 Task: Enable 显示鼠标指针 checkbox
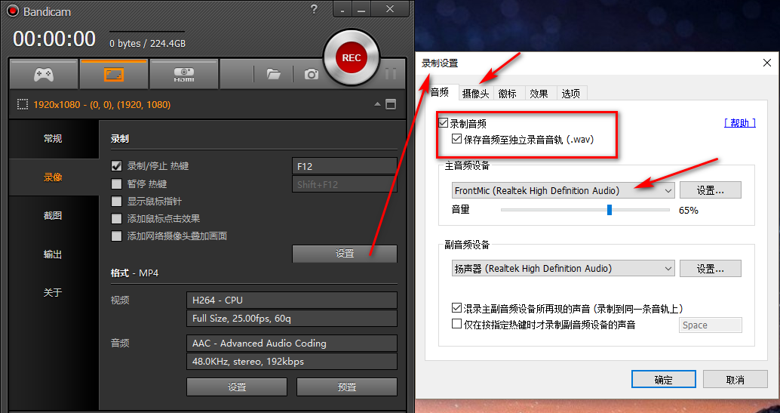116,202
